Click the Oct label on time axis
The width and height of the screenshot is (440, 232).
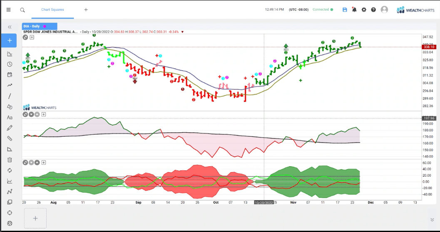click(x=216, y=202)
